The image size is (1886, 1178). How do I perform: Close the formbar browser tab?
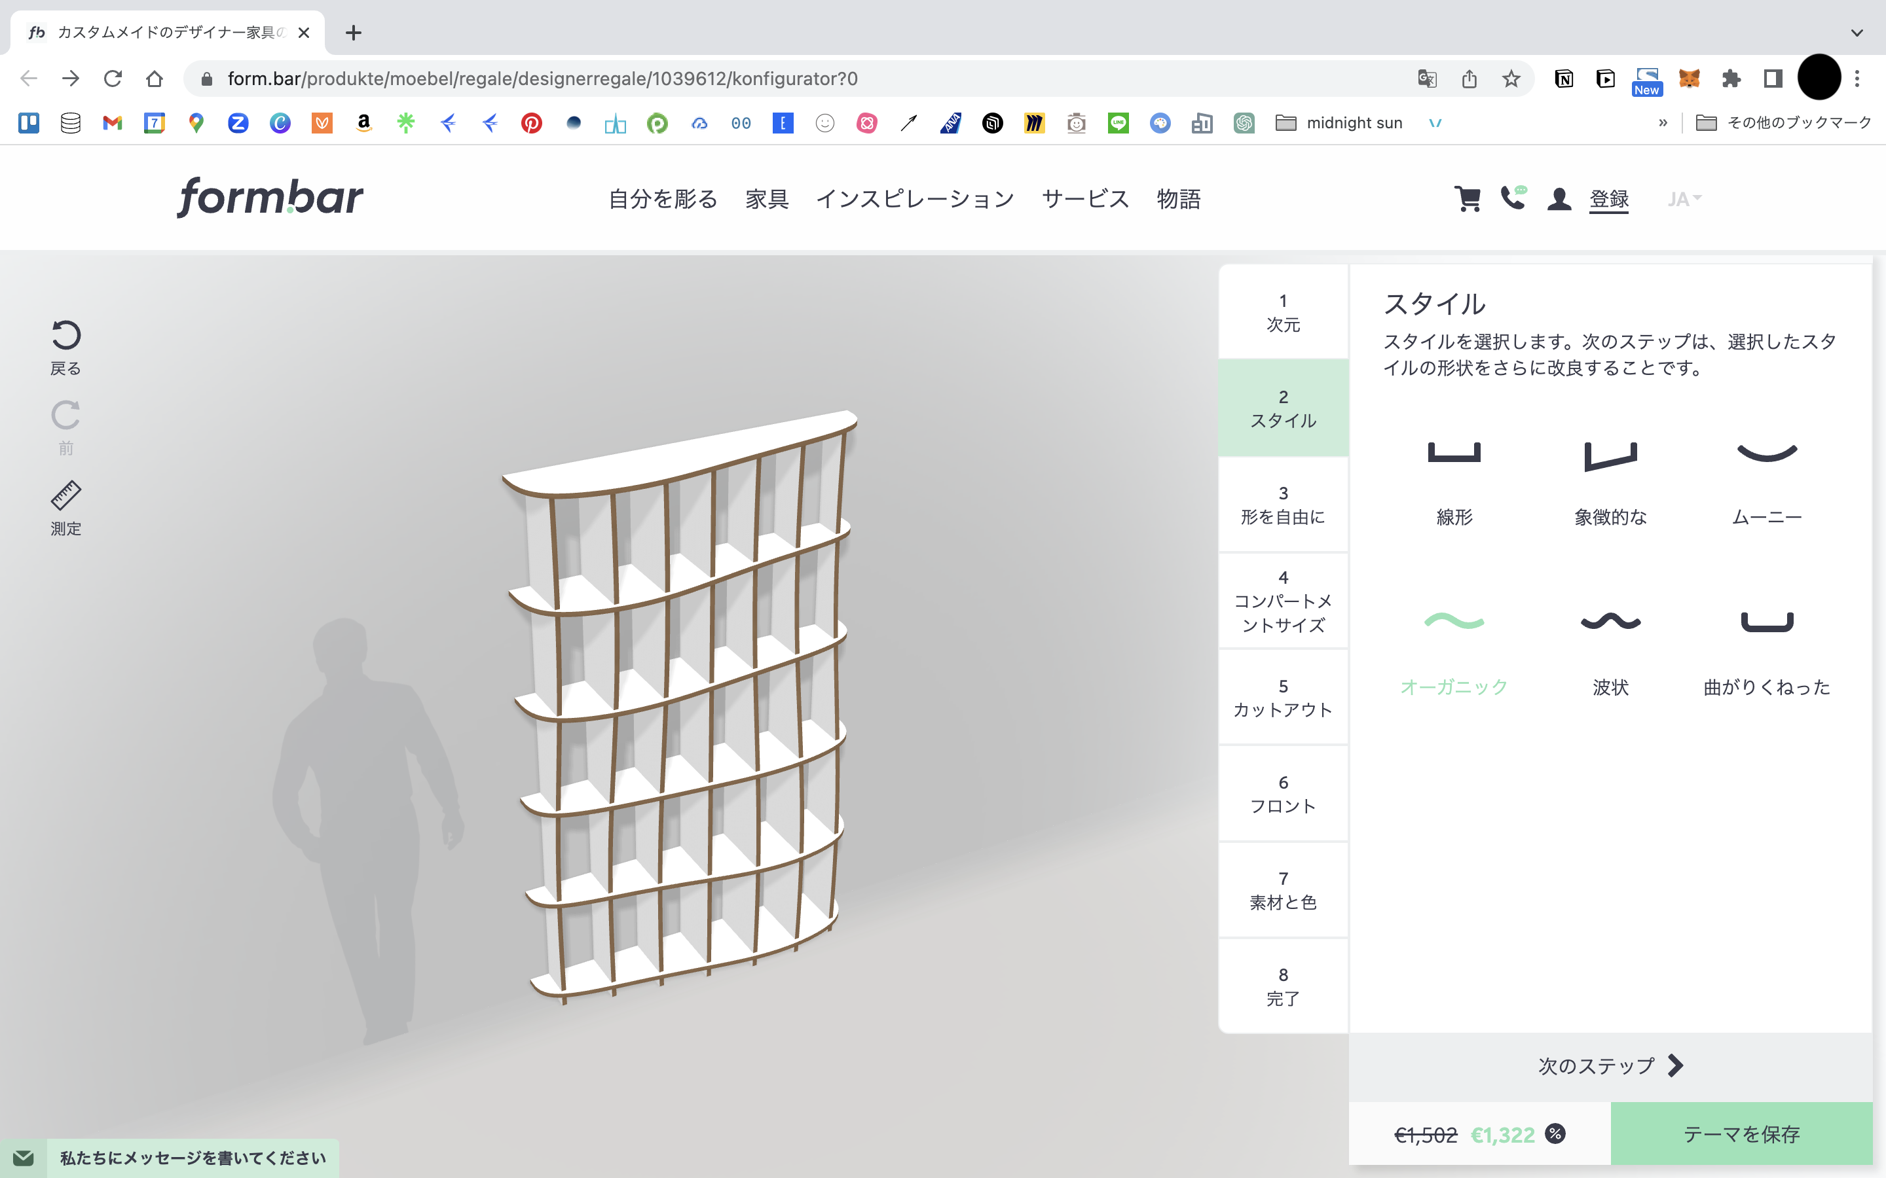pyautogui.click(x=304, y=33)
